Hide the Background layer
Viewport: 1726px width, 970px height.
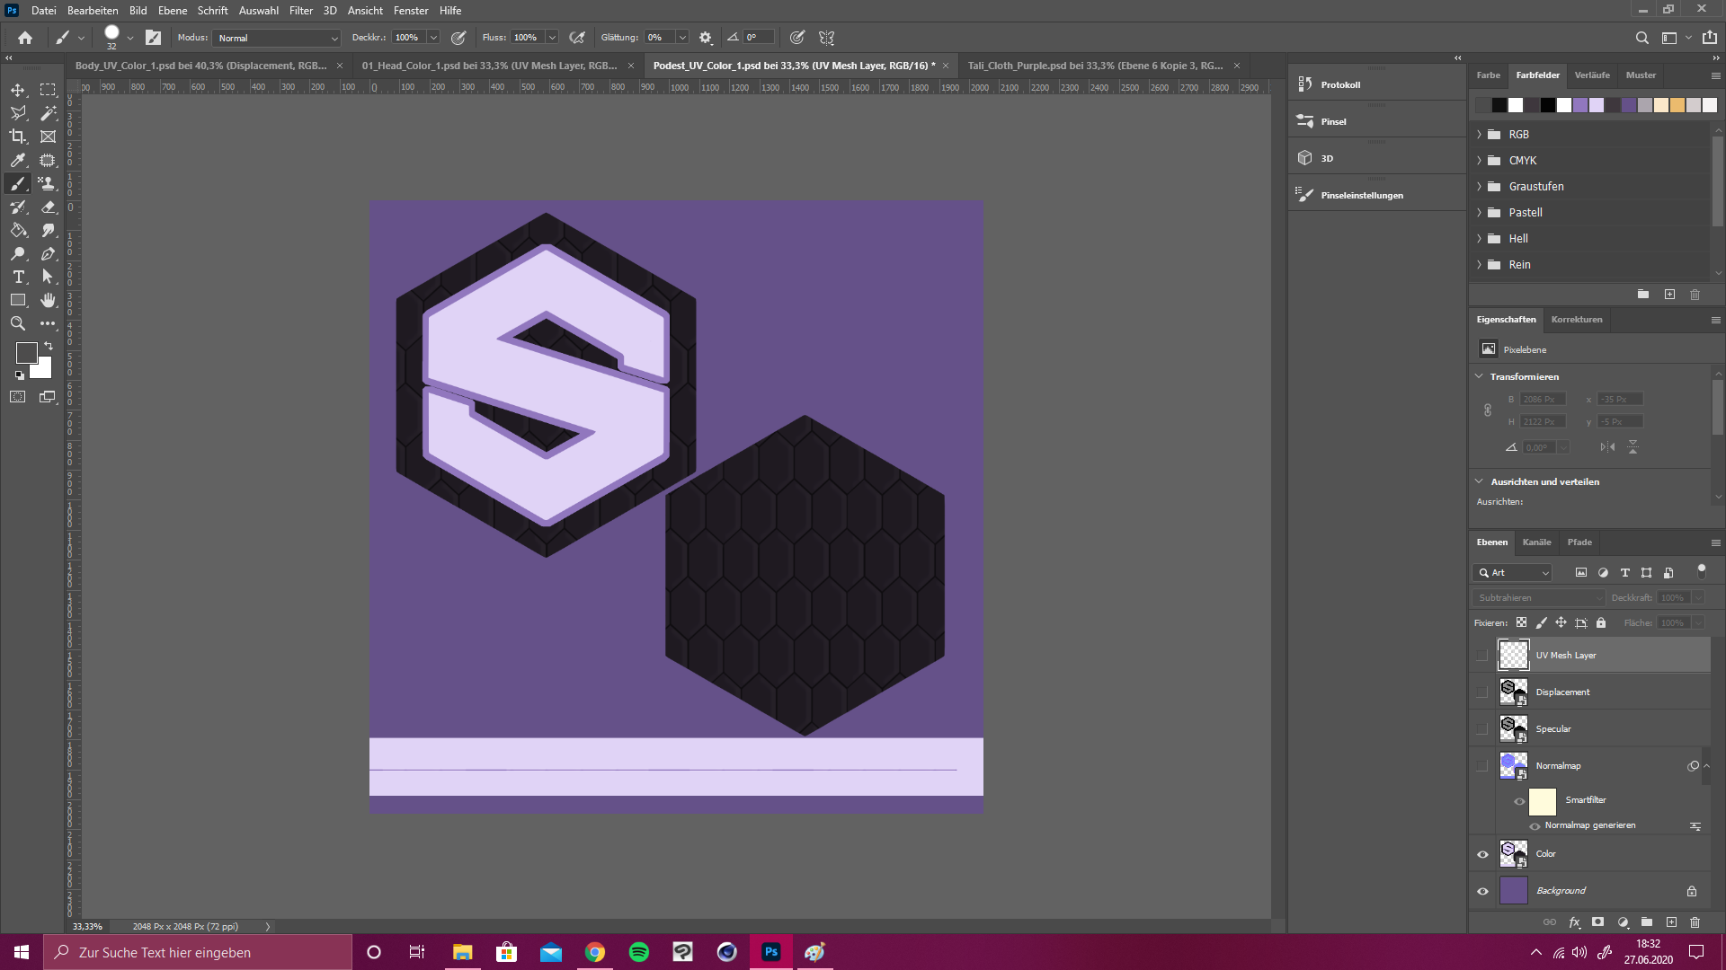[1482, 891]
